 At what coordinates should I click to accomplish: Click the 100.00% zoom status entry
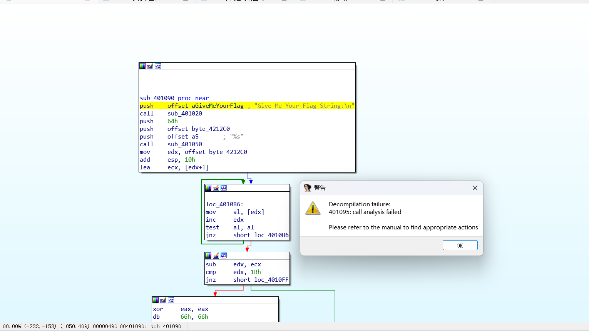click(11, 326)
